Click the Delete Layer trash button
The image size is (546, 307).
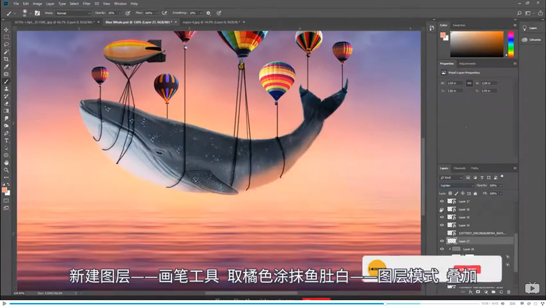tap(508, 292)
